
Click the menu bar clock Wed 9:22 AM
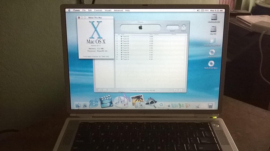(x=216, y=11)
